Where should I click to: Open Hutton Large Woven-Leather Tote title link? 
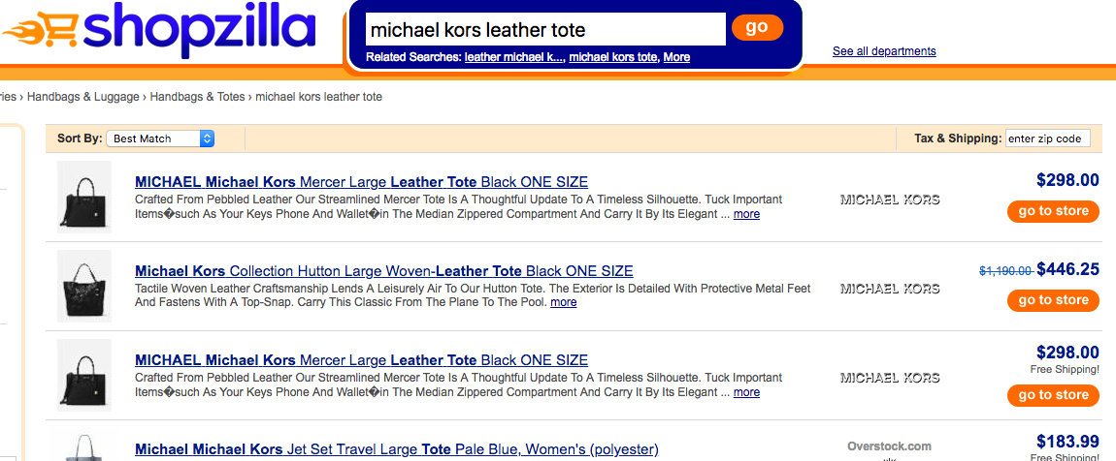383,271
